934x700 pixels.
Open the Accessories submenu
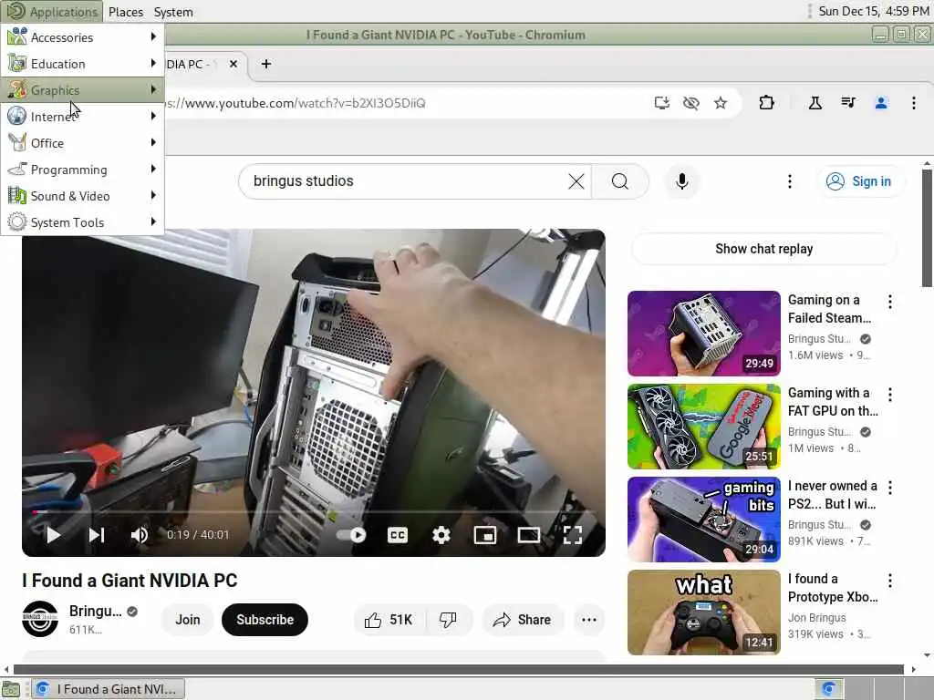click(x=82, y=36)
